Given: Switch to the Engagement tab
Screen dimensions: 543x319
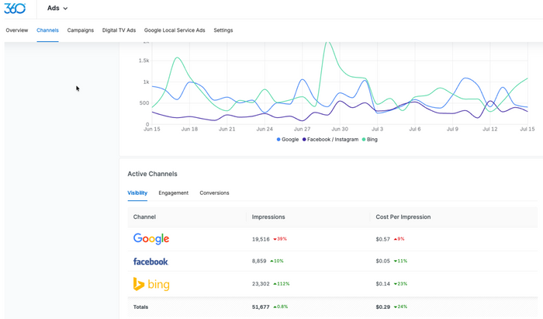Looking at the screenshot, I should point(174,193).
